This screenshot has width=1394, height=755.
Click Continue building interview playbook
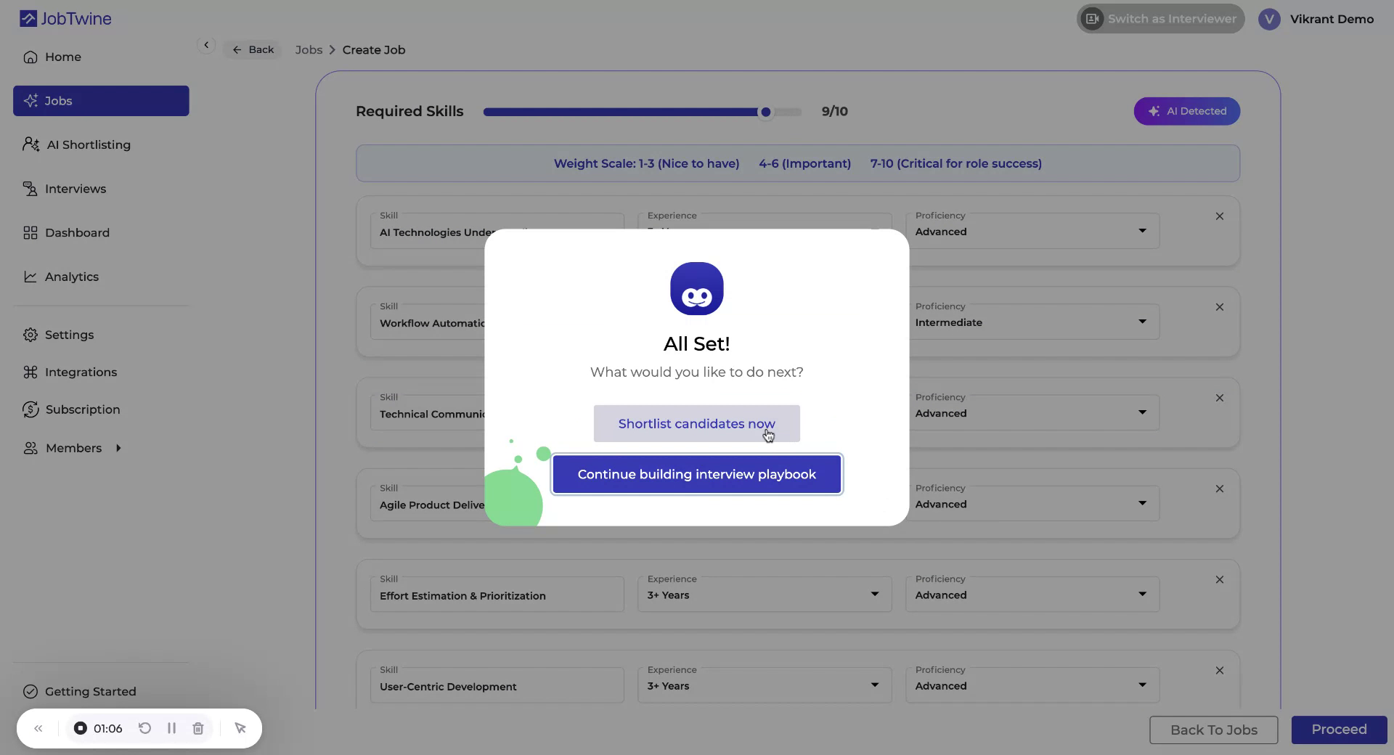(x=696, y=474)
